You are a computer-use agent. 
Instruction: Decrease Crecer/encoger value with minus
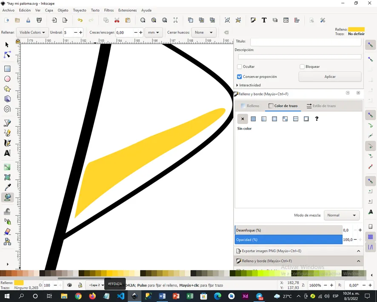point(136,32)
